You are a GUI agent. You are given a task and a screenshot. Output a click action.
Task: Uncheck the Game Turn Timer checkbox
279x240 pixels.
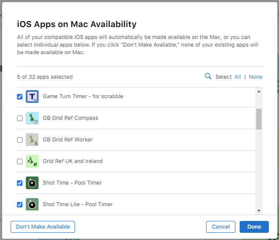click(20, 97)
